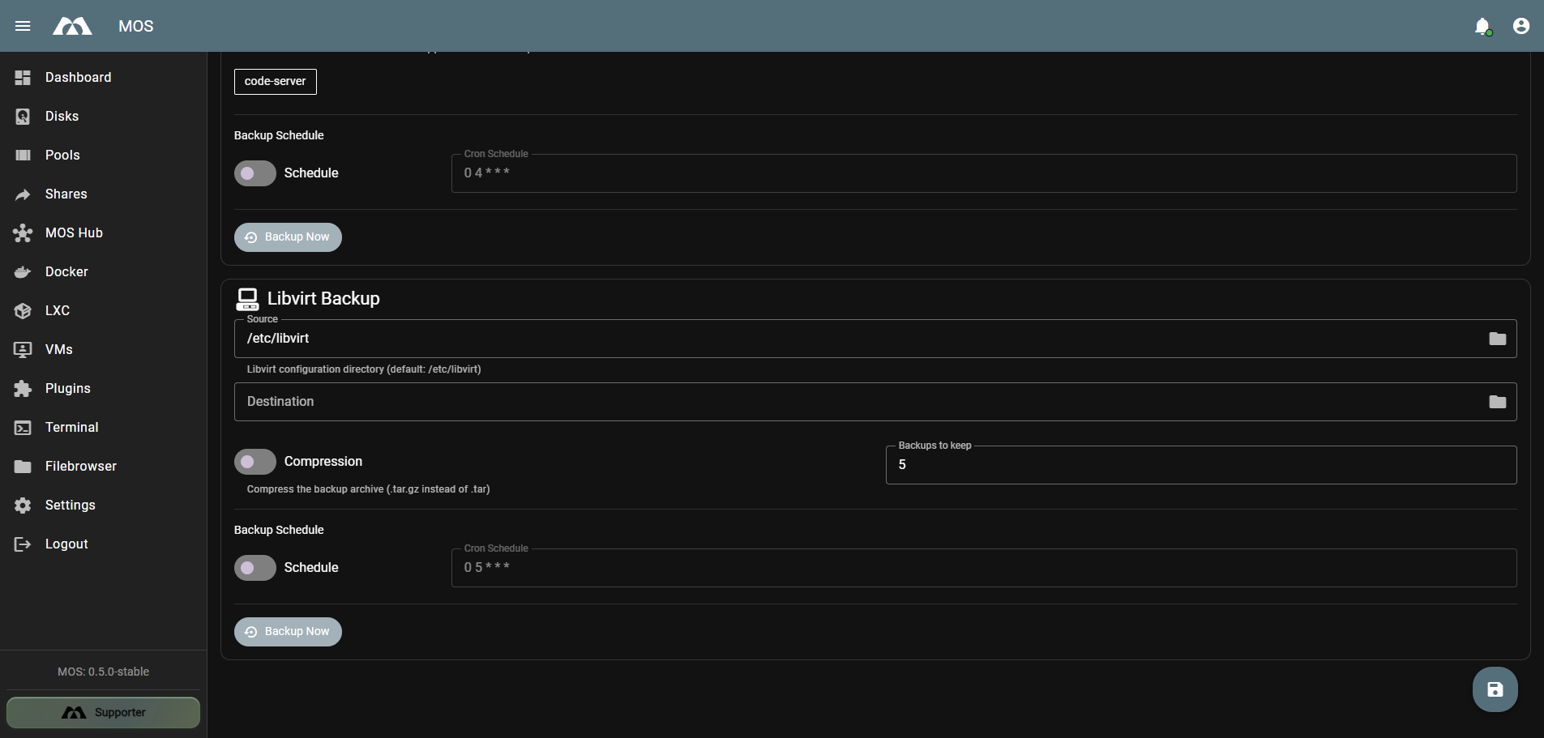Click the Logout exit icon
1544x738 pixels.
23,544
